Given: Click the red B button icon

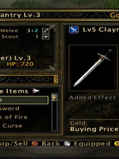Looking at the screenshot, I should pos(35,144).
